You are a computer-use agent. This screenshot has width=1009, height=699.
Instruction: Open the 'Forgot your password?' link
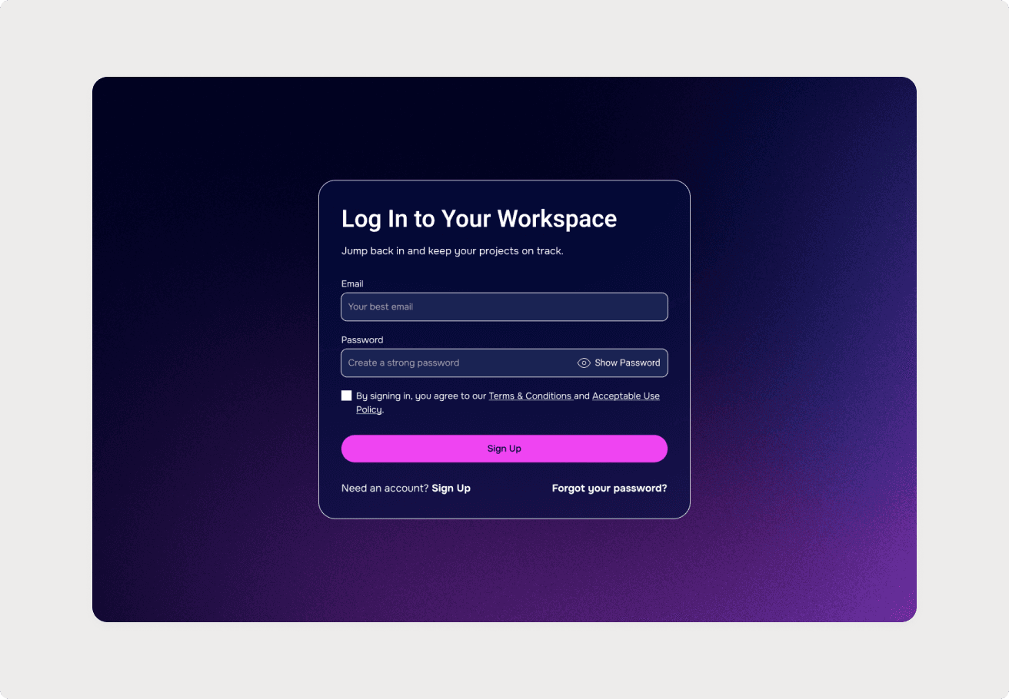tap(610, 489)
